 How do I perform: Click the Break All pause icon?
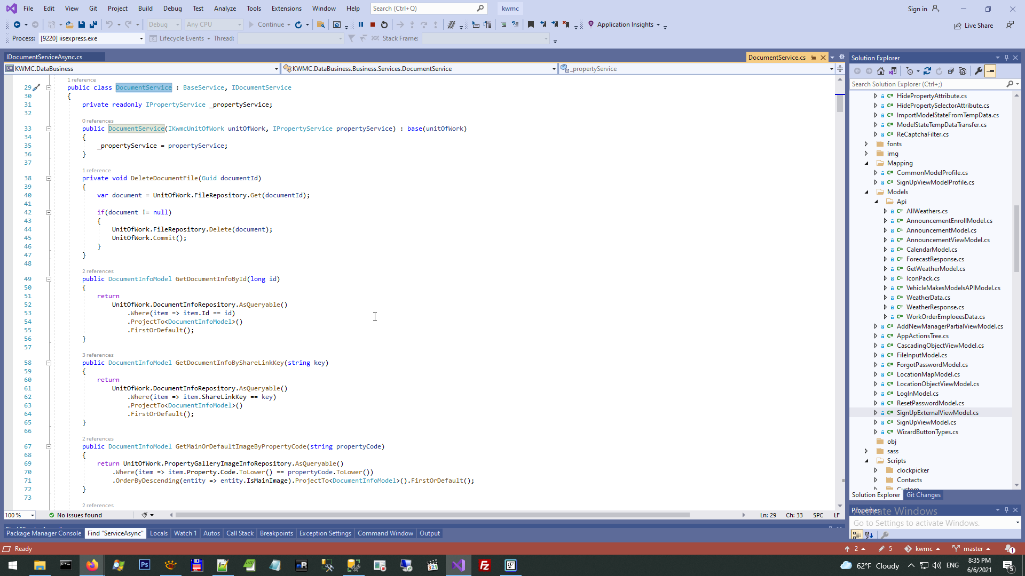click(x=361, y=25)
